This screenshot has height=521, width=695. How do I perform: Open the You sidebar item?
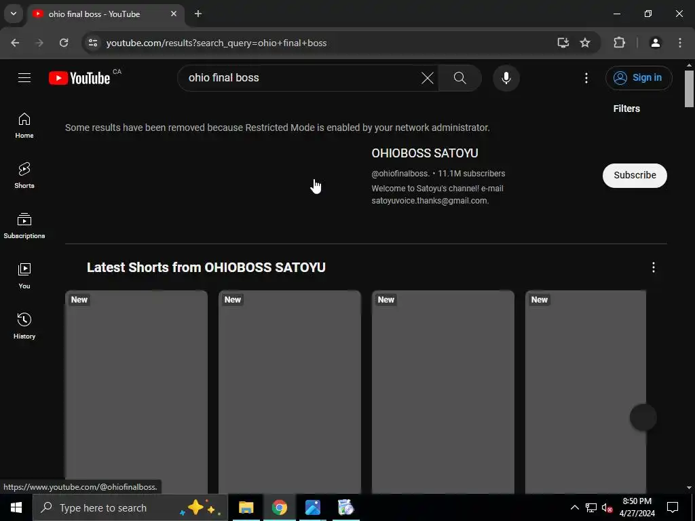click(x=24, y=276)
